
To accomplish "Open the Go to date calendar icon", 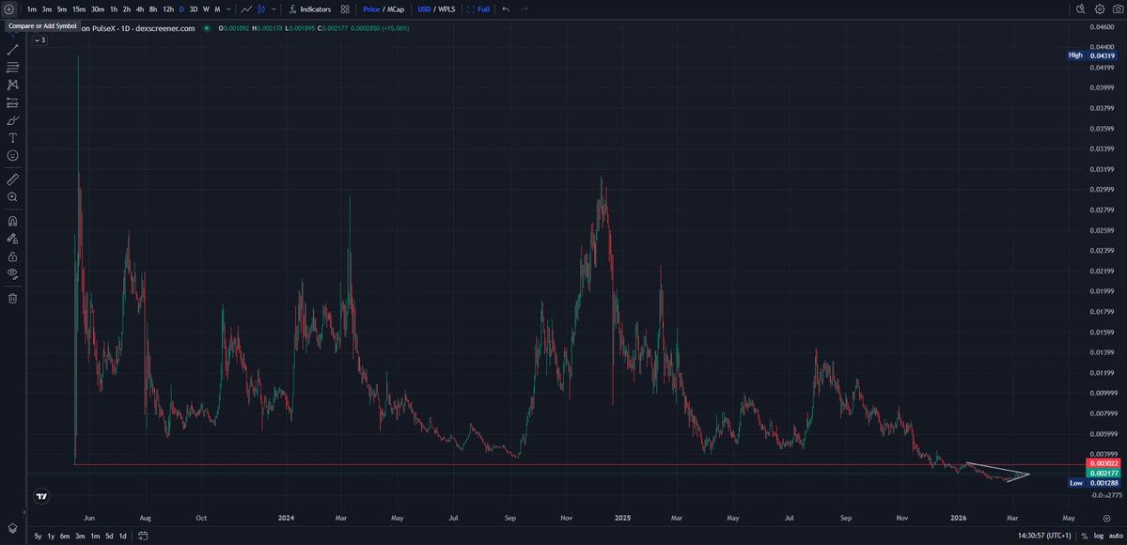I will [x=143, y=536].
